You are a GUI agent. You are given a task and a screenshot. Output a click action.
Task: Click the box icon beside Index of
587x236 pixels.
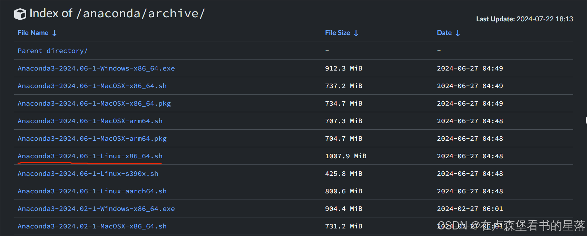point(20,14)
